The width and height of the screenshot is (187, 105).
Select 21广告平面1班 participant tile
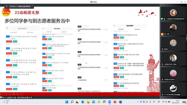pos(173,89)
